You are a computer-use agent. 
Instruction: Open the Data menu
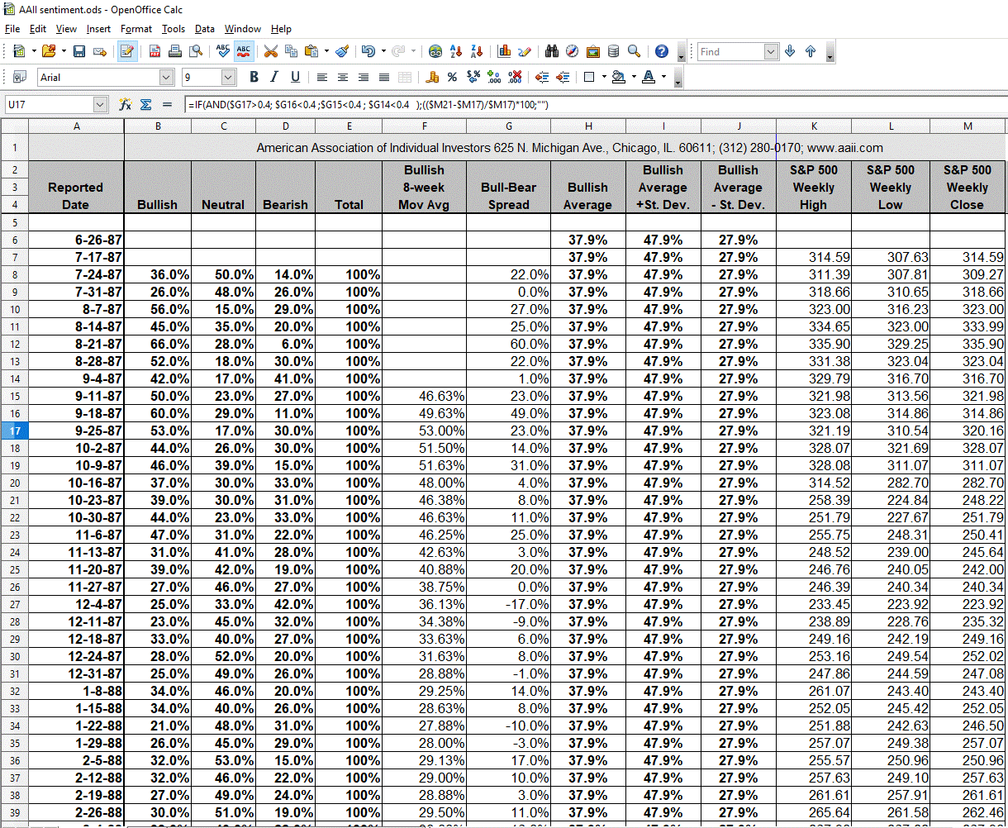pyautogui.click(x=204, y=29)
